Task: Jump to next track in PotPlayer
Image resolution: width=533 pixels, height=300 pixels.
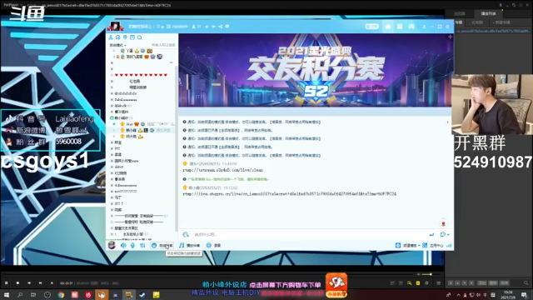Action: [x=41, y=283]
